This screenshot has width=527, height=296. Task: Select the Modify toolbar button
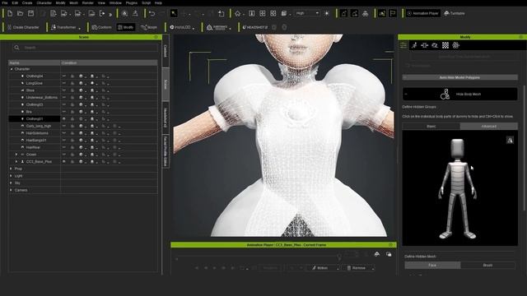[x=126, y=27]
